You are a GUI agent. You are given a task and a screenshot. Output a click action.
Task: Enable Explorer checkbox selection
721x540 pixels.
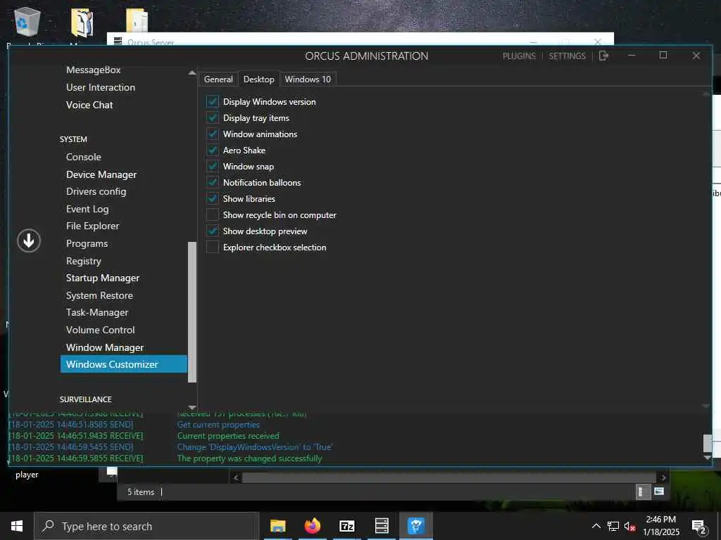(x=213, y=247)
